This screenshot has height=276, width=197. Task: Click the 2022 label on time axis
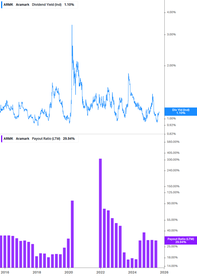100,272
